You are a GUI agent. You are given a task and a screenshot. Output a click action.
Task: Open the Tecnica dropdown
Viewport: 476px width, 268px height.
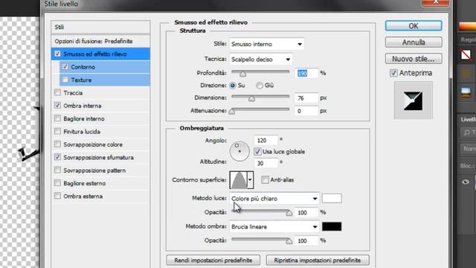click(x=260, y=60)
